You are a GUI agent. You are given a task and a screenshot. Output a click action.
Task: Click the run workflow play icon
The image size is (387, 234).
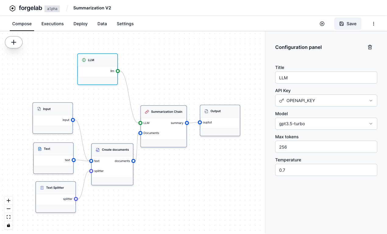pyautogui.click(x=322, y=23)
